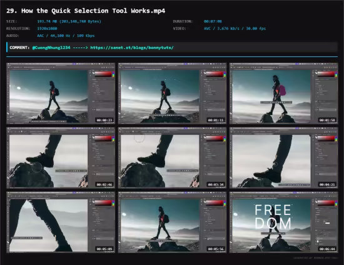344x265 pixels.
Task: Click the duration value '00:07:08'
Action: coord(213,21)
